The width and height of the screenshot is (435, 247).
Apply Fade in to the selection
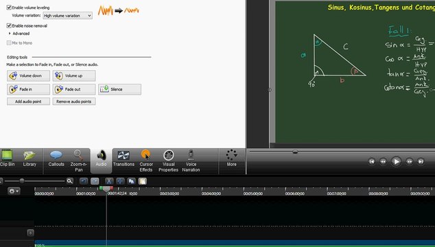(28, 89)
